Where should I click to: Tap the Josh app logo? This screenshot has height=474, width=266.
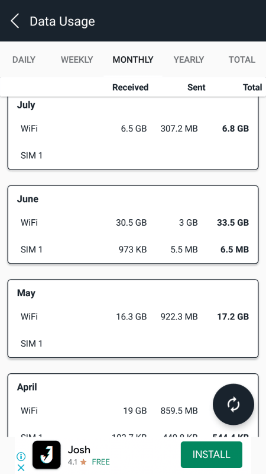pyautogui.click(x=47, y=454)
